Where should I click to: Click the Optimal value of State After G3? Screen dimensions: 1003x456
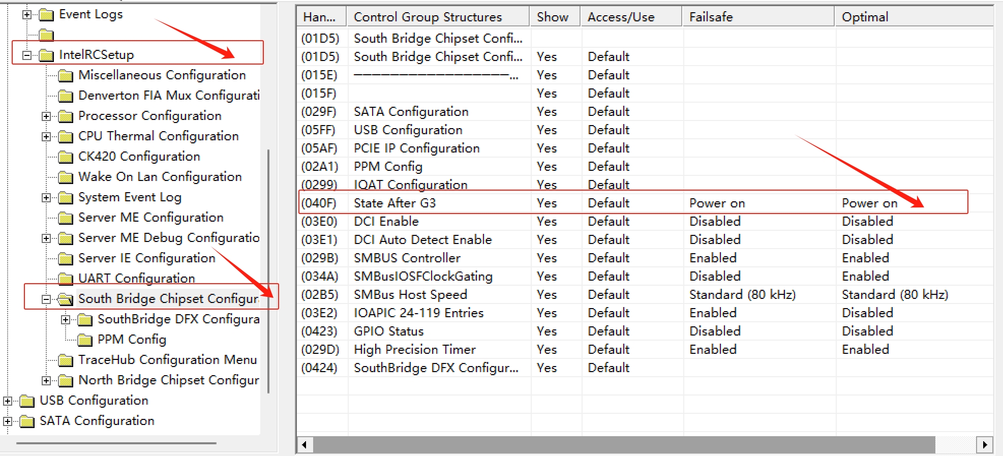pos(870,203)
